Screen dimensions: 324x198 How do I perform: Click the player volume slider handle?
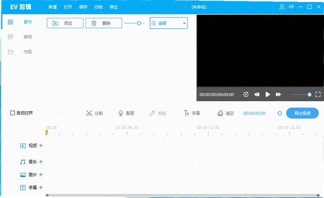pyautogui.click(x=309, y=95)
